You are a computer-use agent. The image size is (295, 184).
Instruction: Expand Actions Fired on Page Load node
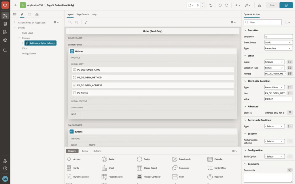14,22
